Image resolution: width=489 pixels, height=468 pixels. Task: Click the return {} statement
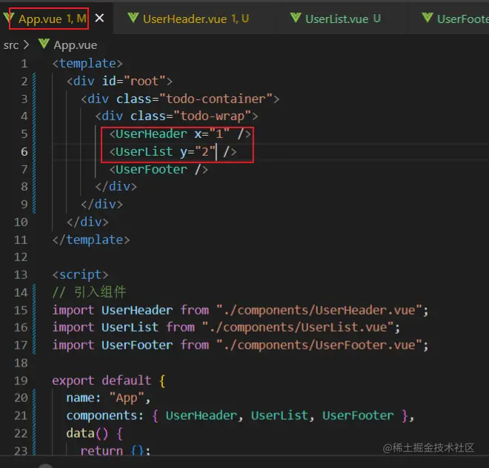coord(116,450)
